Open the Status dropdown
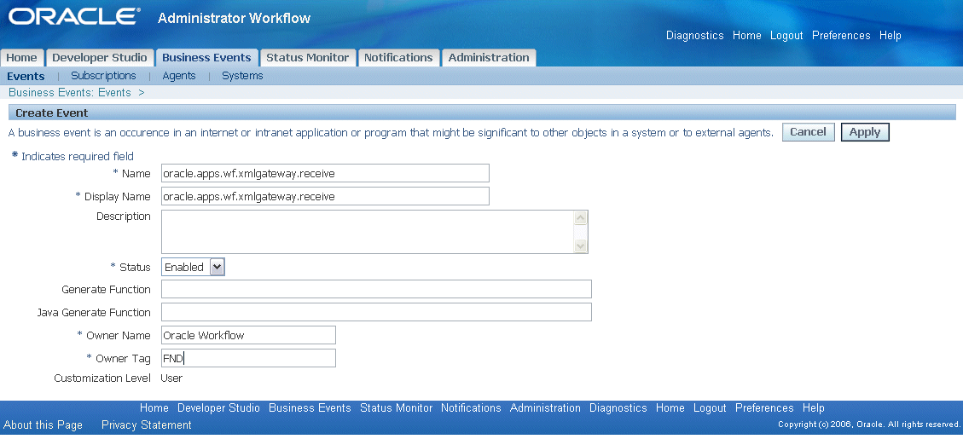The width and height of the screenshot is (963, 439). click(x=193, y=267)
